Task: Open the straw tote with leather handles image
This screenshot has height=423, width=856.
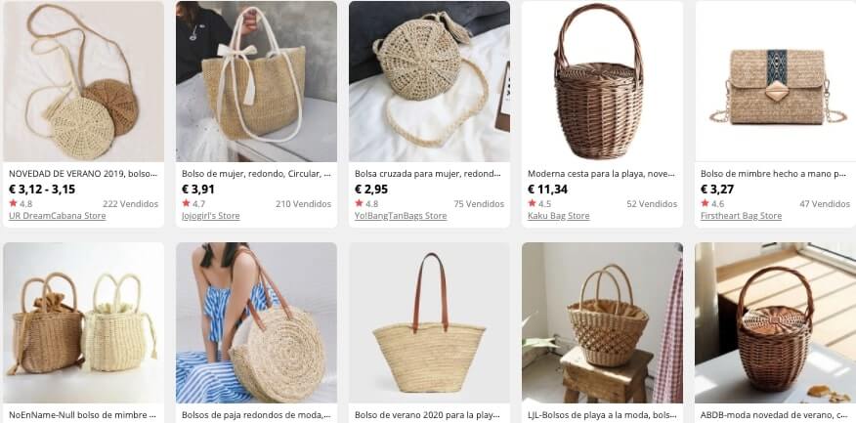Action: [429, 322]
